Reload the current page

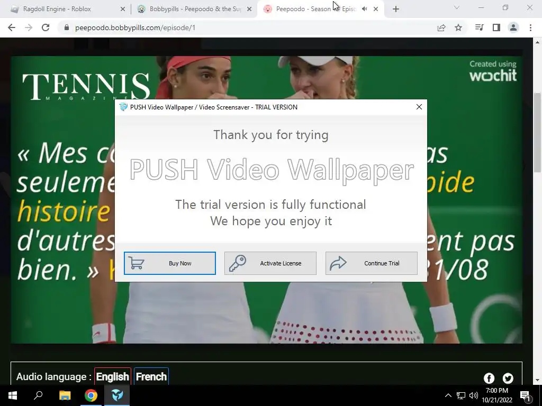pyautogui.click(x=46, y=27)
